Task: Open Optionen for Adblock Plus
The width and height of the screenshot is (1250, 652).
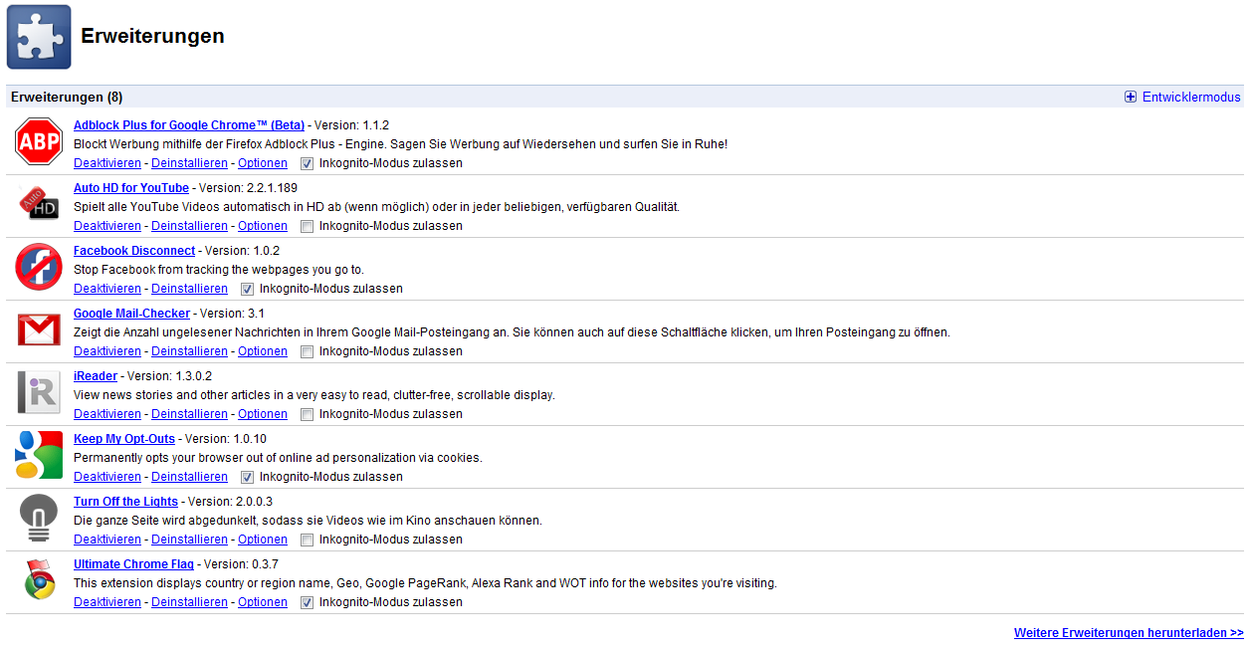Action: click(263, 163)
